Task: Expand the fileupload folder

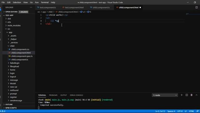Action: click(14, 66)
